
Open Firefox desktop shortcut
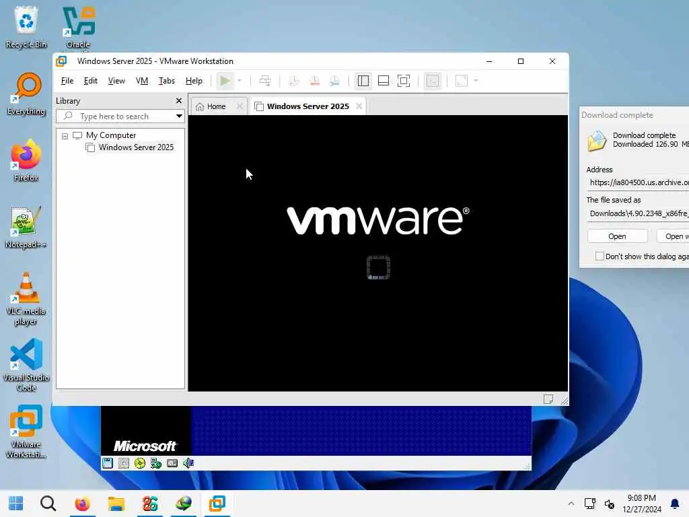pyautogui.click(x=26, y=160)
